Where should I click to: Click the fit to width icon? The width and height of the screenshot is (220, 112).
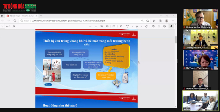(x=107, y=26)
